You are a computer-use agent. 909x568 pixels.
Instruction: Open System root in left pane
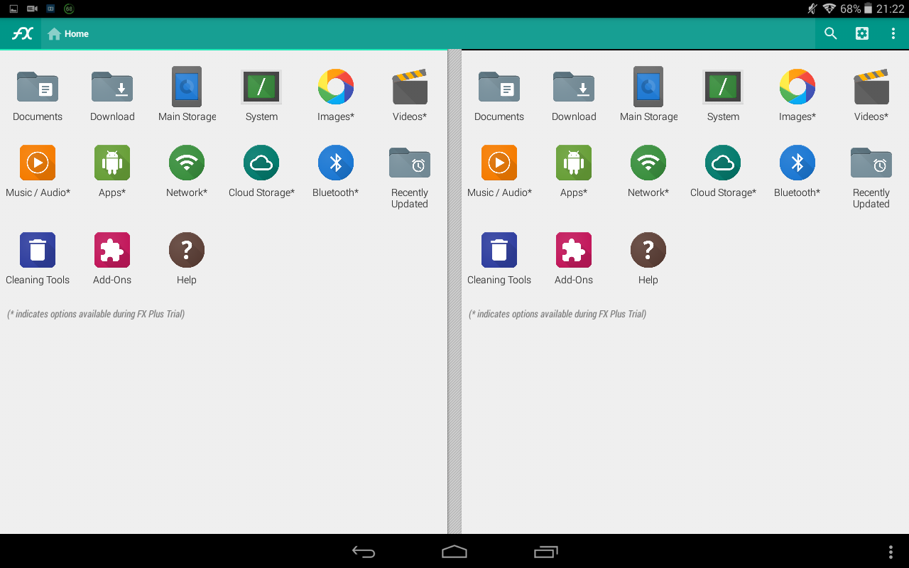pyautogui.click(x=261, y=96)
